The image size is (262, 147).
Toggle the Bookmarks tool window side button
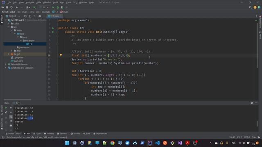(2, 124)
